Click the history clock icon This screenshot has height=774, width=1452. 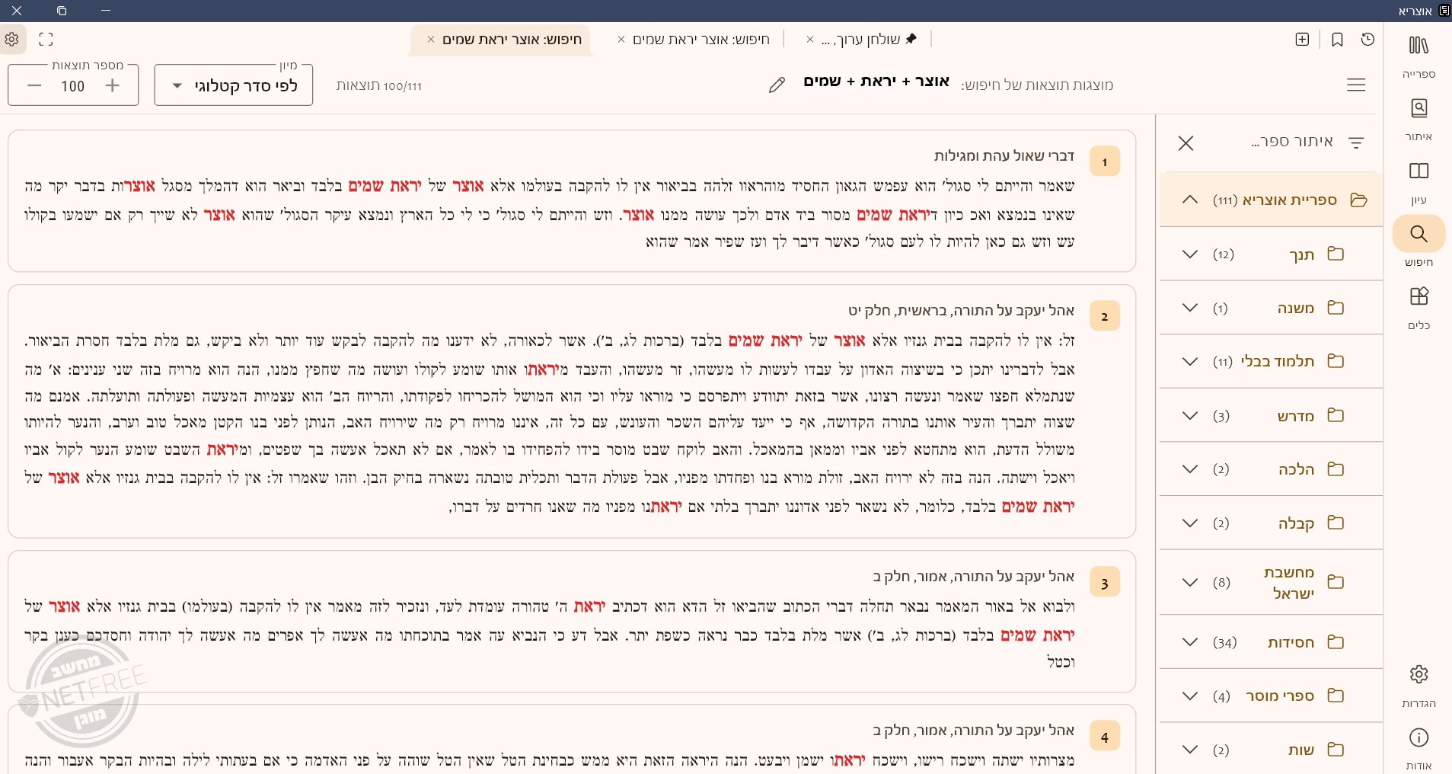click(x=1367, y=40)
